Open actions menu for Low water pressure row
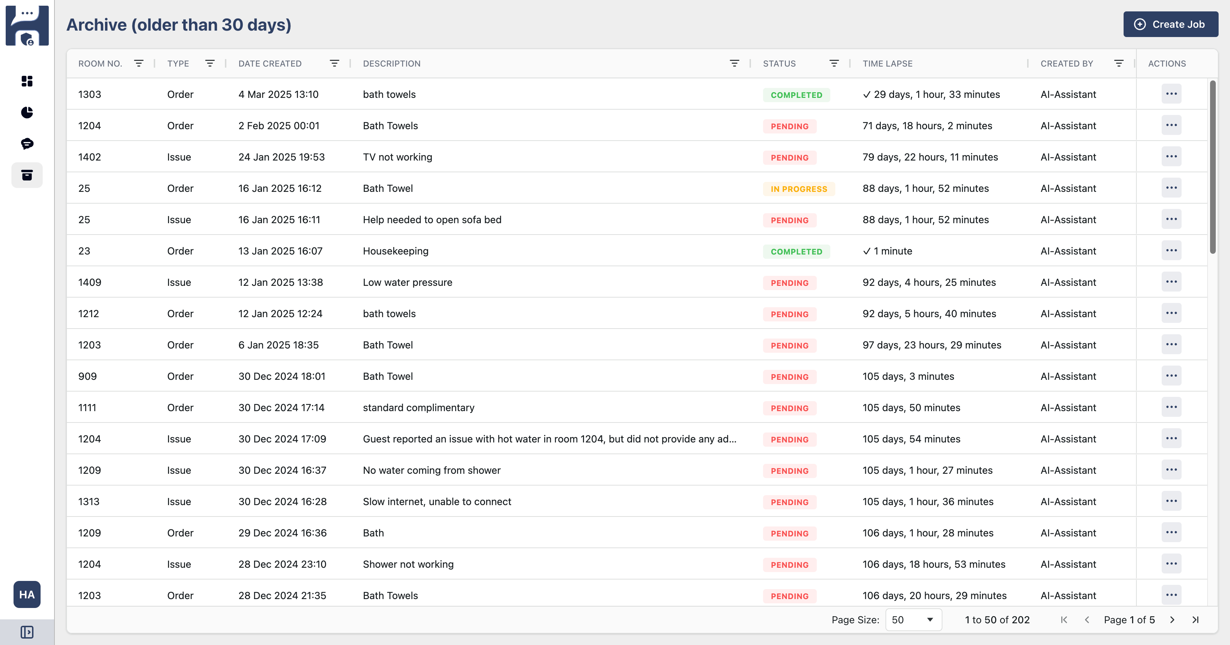This screenshot has height=645, width=1230. point(1171,282)
